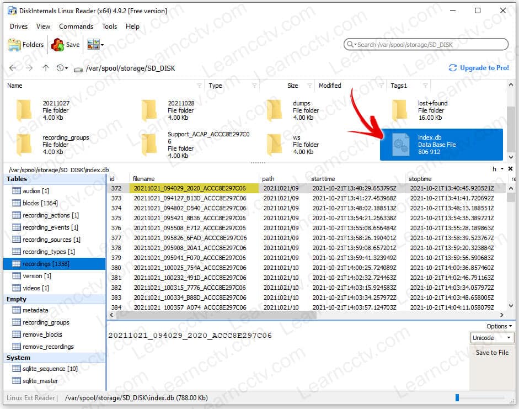
Task: Navigate up one folder level
Action: (46, 68)
